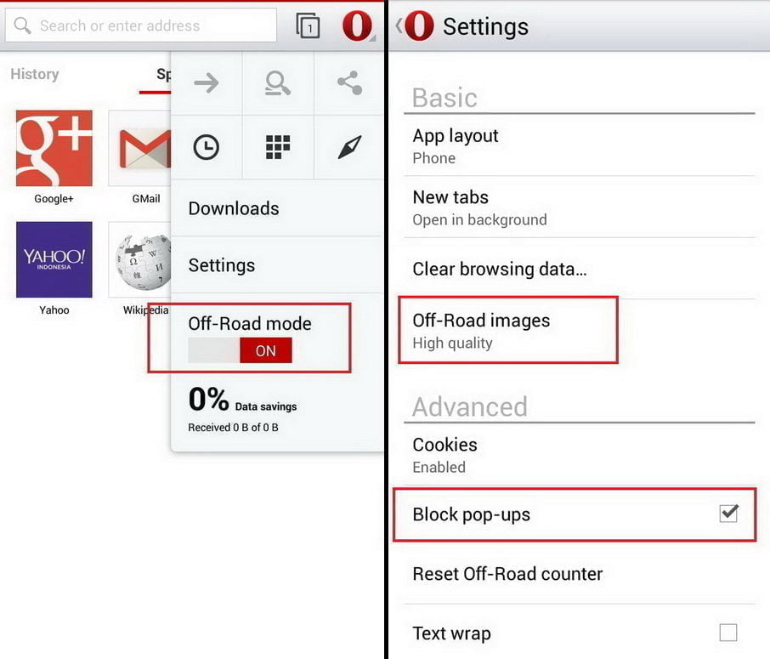This screenshot has height=659, width=770.
Task: Open the Wikipedia speed dial thumbnail
Action: (140, 259)
